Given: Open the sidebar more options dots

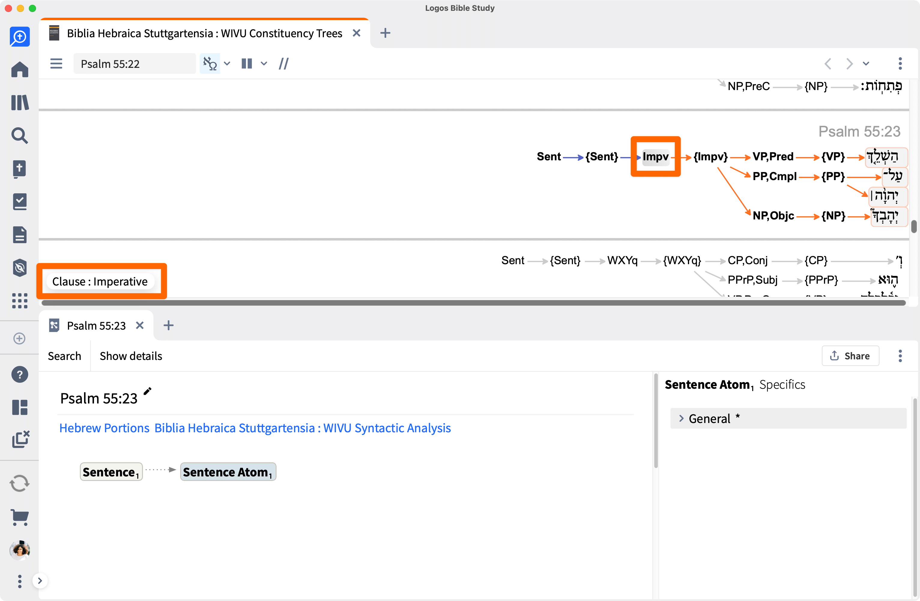Looking at the screenshot, I should click(20, 581).
